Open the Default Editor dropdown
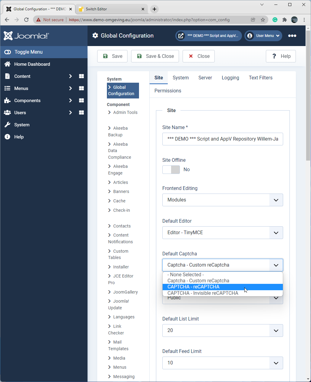Screen dimensions: 311x382 coord(223,233)
